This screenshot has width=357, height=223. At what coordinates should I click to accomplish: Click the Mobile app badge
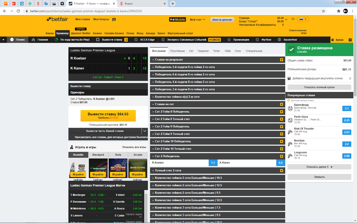click(x=177, y=20)
